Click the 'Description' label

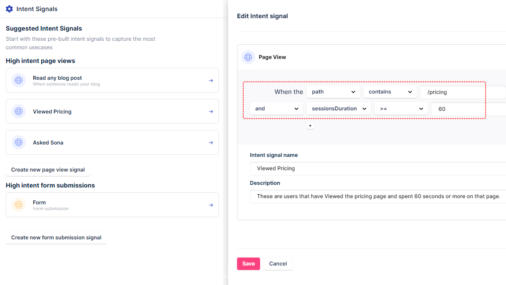click(265, 183)
